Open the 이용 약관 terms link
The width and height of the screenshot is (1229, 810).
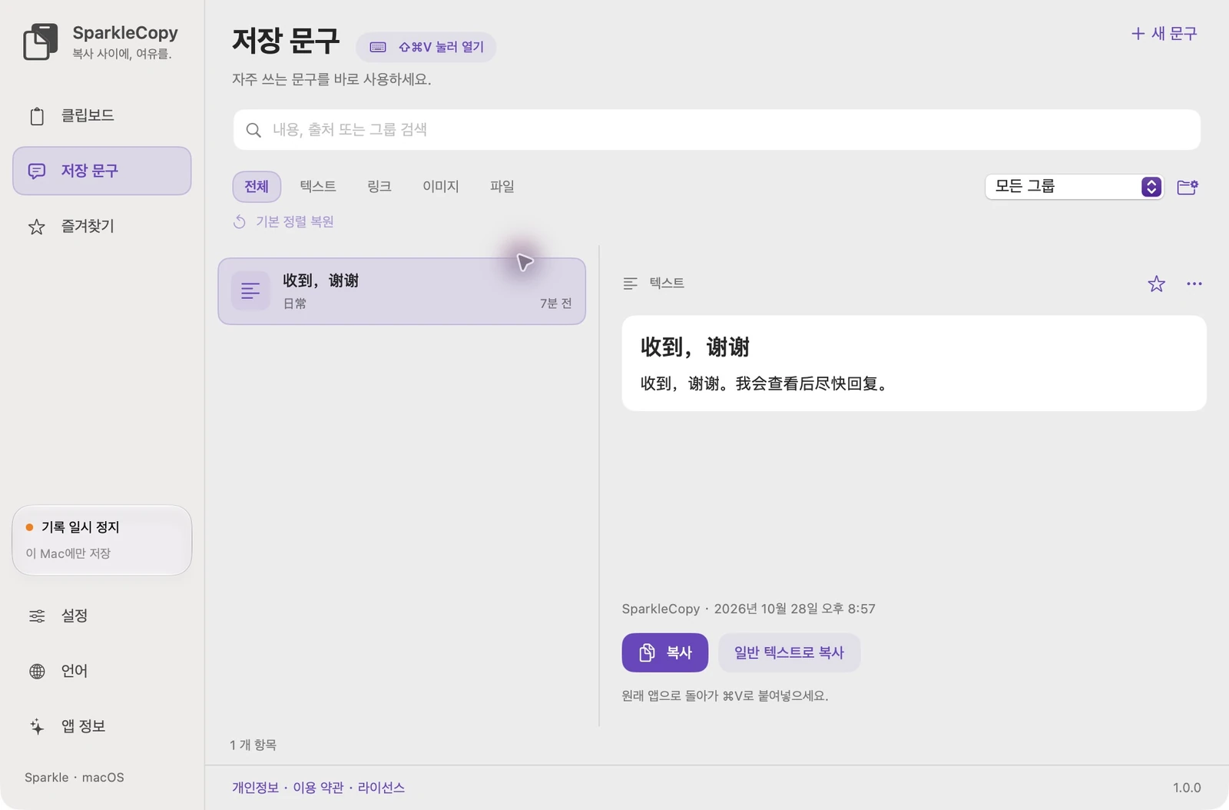click(318, 788)
